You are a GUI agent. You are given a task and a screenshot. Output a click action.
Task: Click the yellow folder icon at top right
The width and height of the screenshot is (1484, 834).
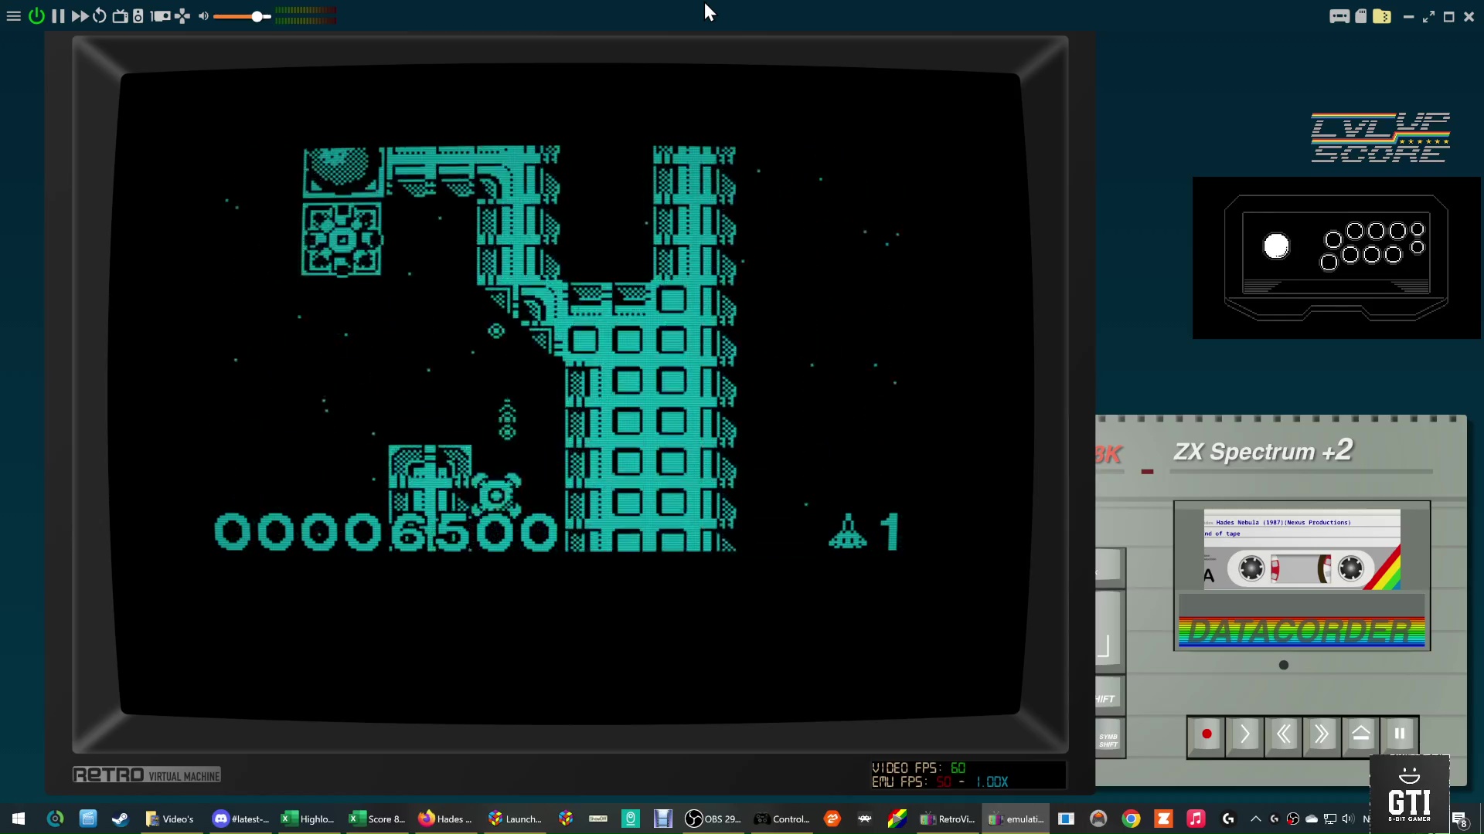pos(1382,16)
